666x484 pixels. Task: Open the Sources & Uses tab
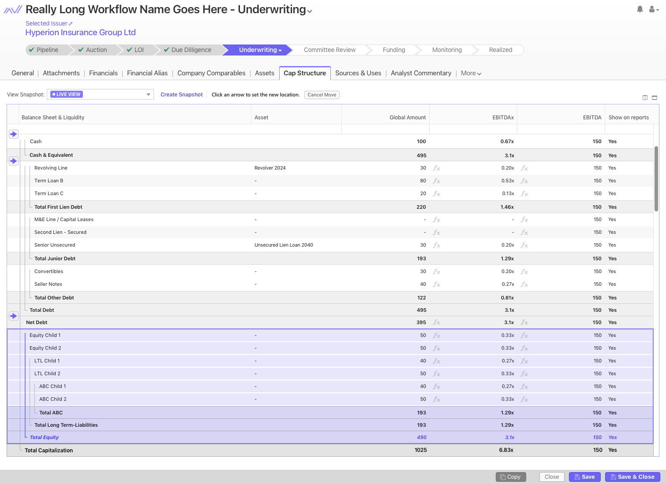(x=358, y=73)
